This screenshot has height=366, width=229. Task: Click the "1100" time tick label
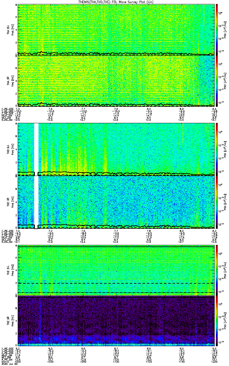pos(116,362)
